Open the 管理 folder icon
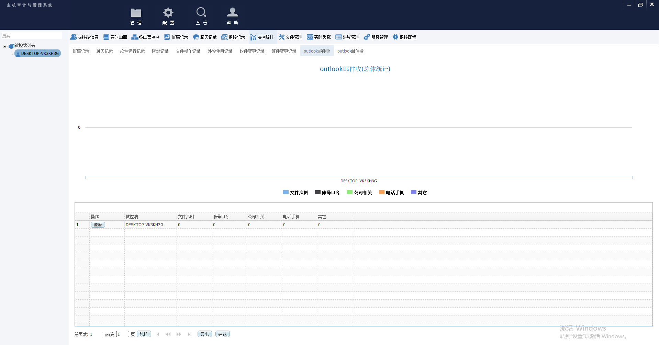 tap(136, 16)
